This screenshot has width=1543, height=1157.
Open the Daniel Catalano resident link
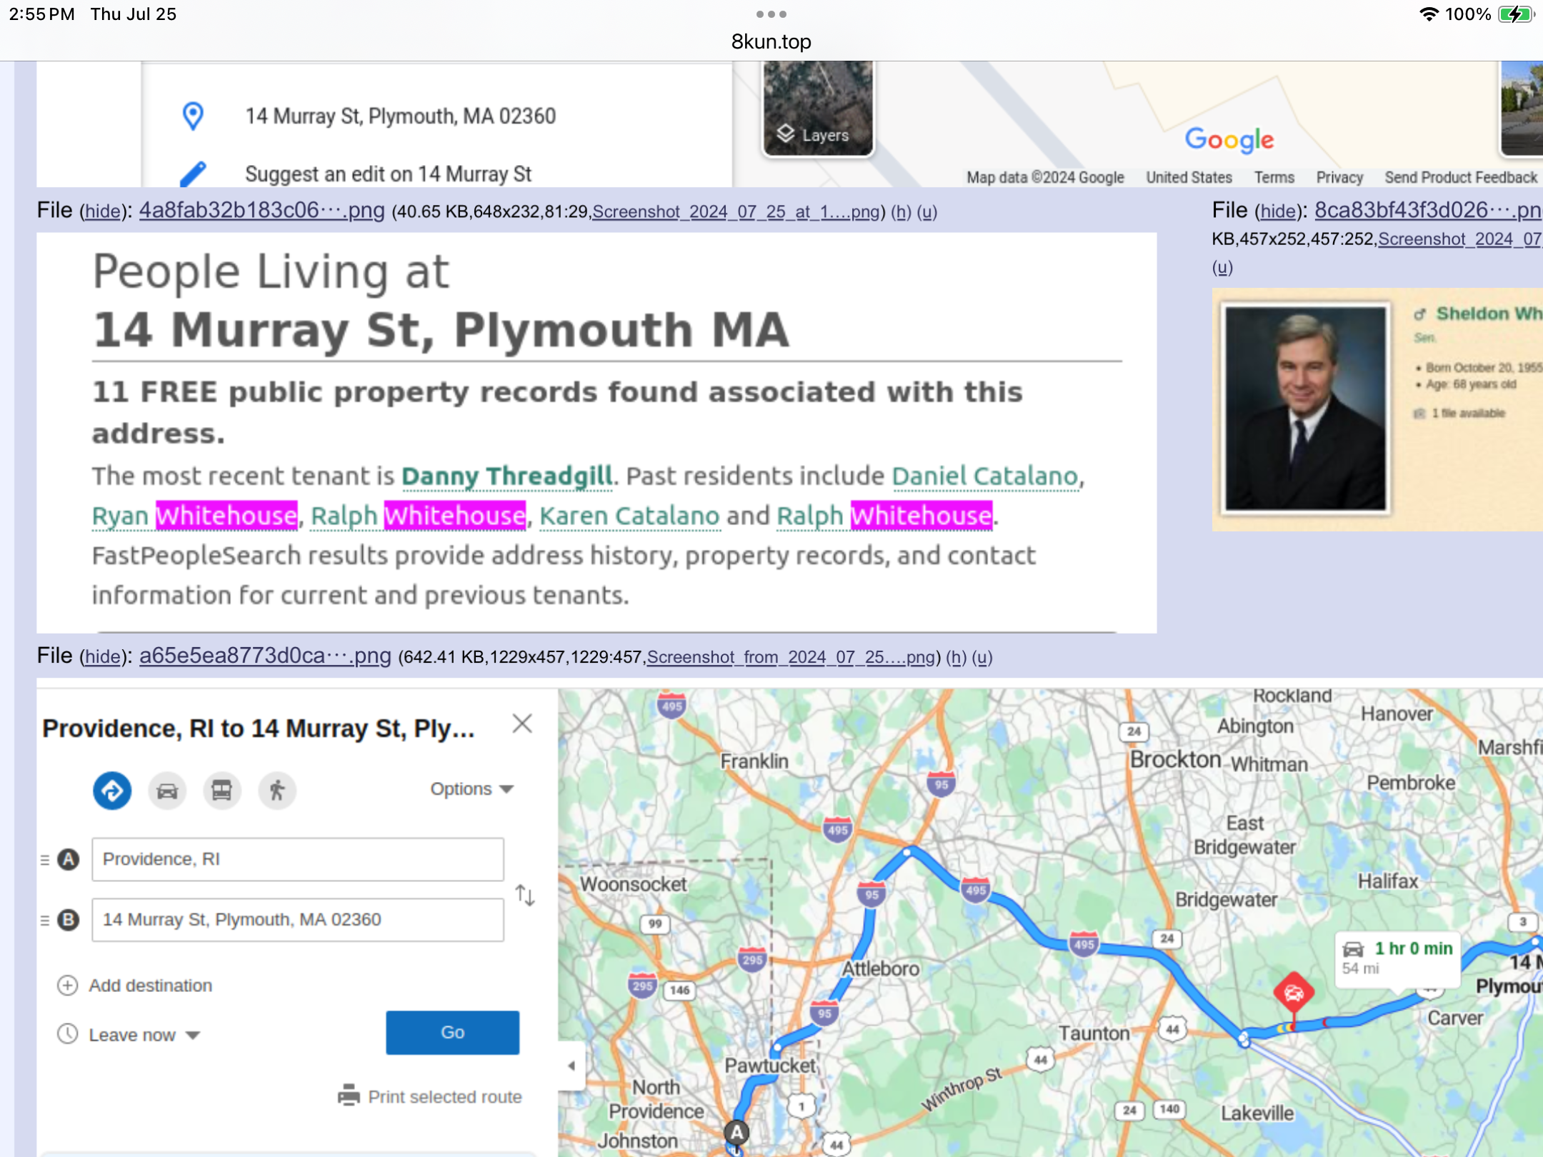pyautogui.click(x=985, y=476)
